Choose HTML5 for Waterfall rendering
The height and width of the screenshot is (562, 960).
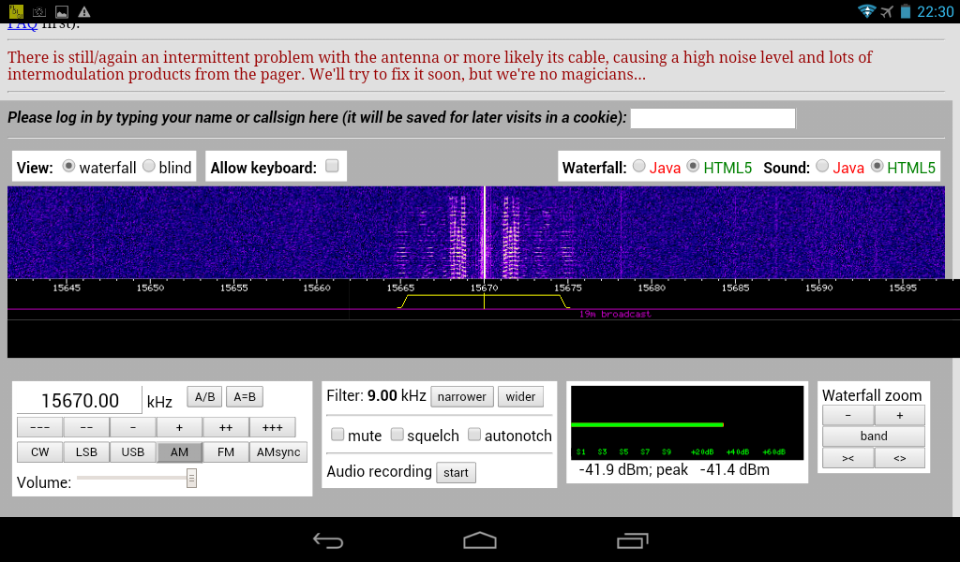[693, 167]
